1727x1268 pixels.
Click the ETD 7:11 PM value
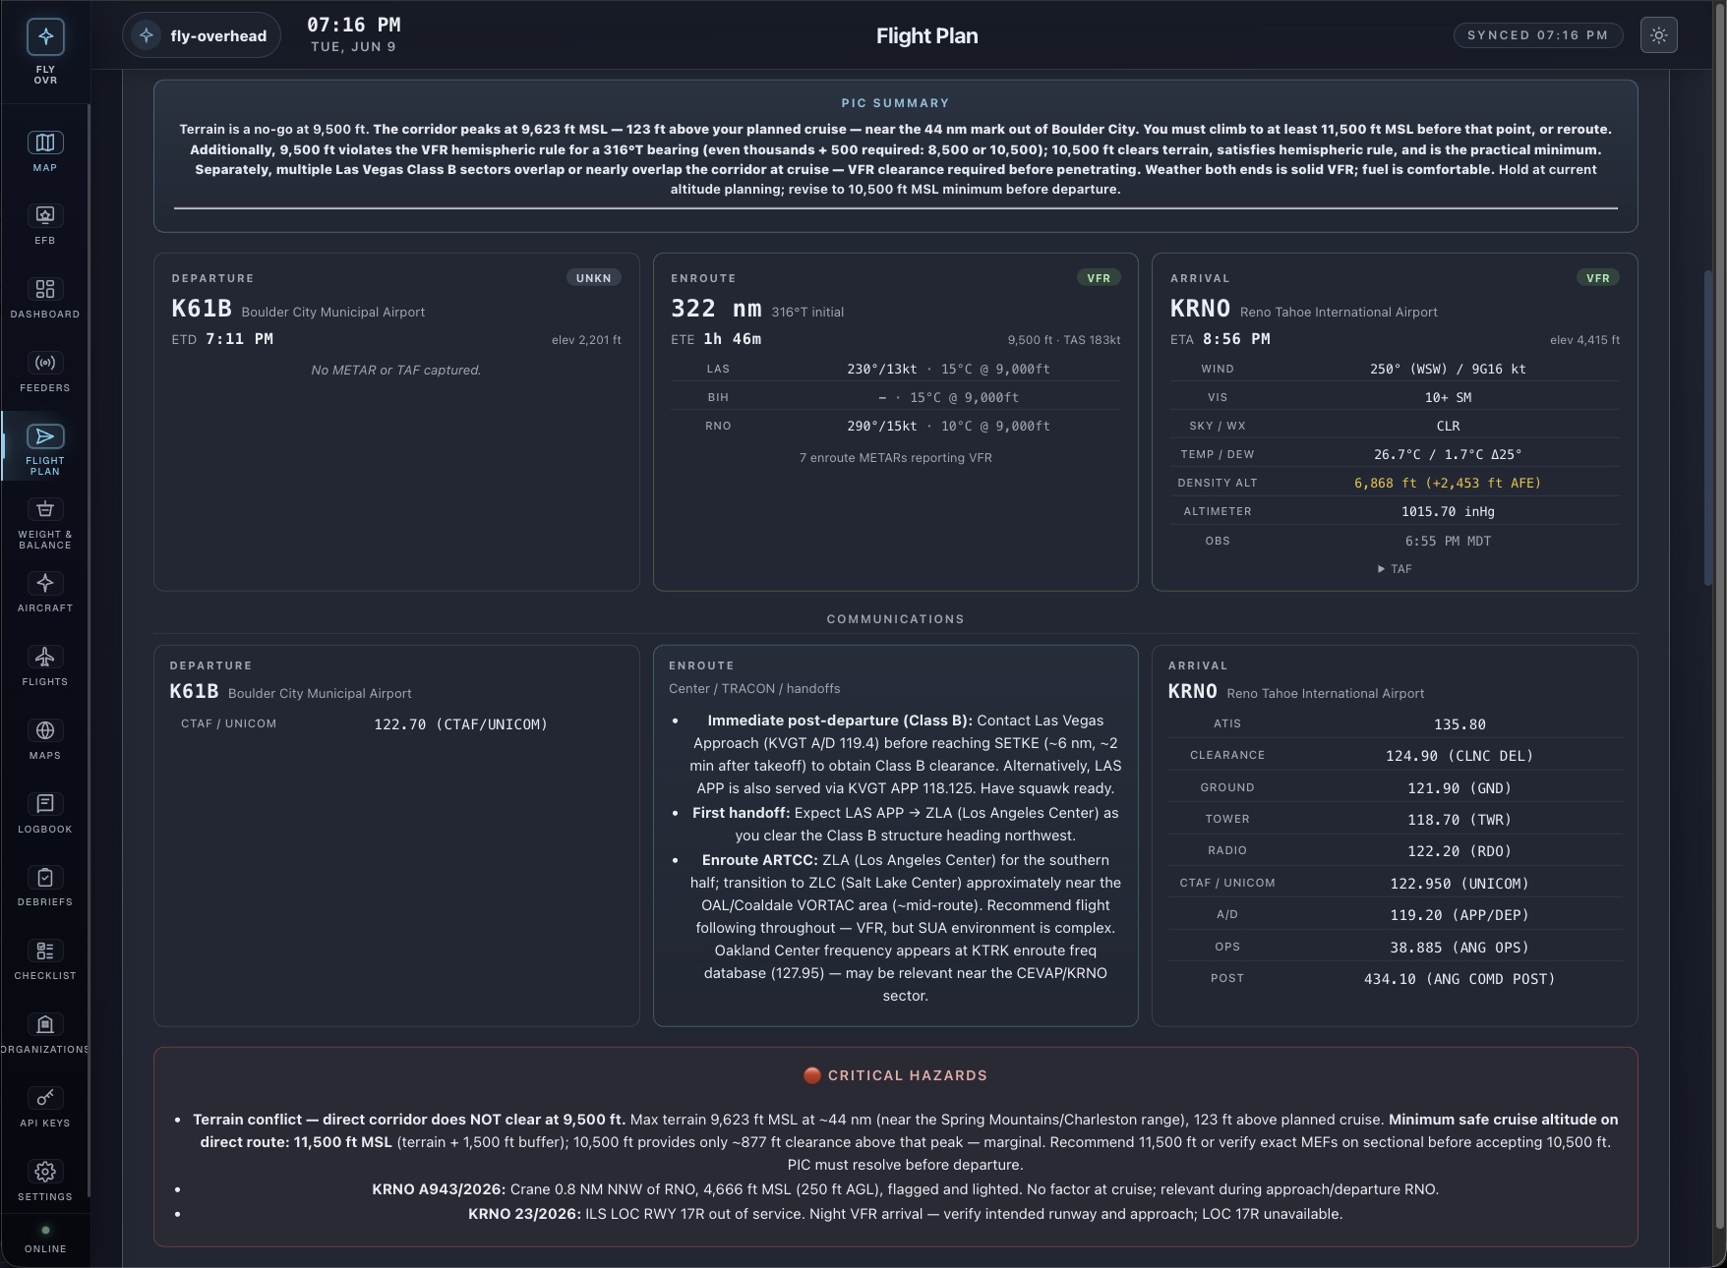(x=239, y=339)
